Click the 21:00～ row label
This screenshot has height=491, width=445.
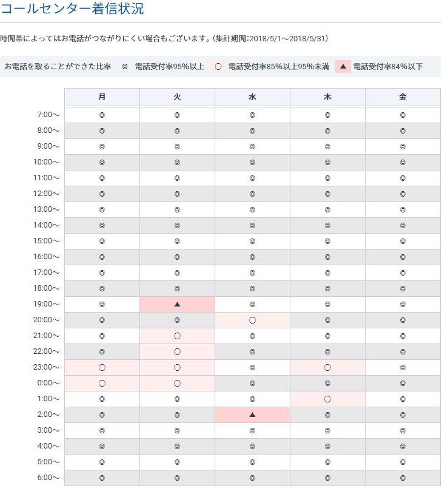pyautogui.click(x=46, y=336)
